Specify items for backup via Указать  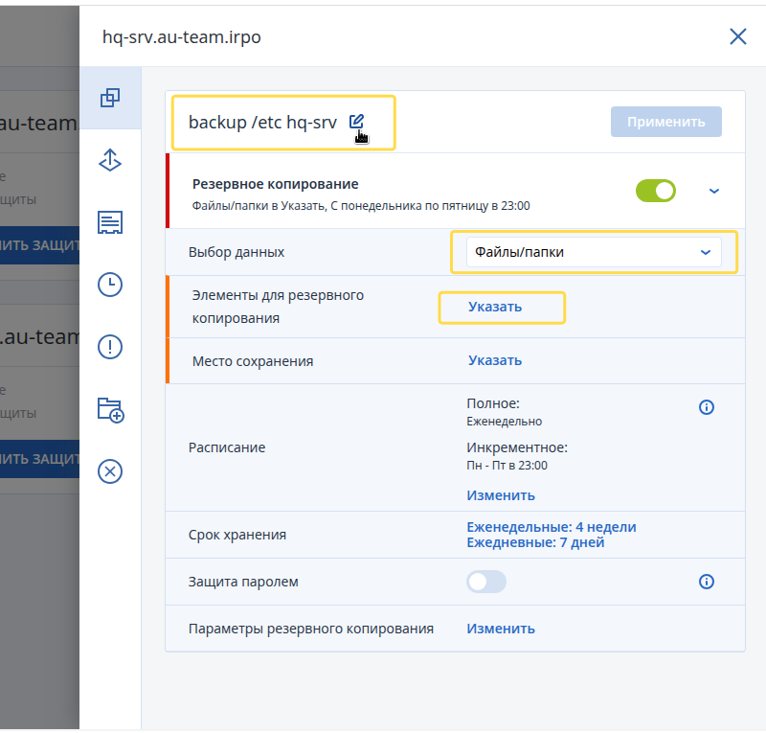[495, 307]
